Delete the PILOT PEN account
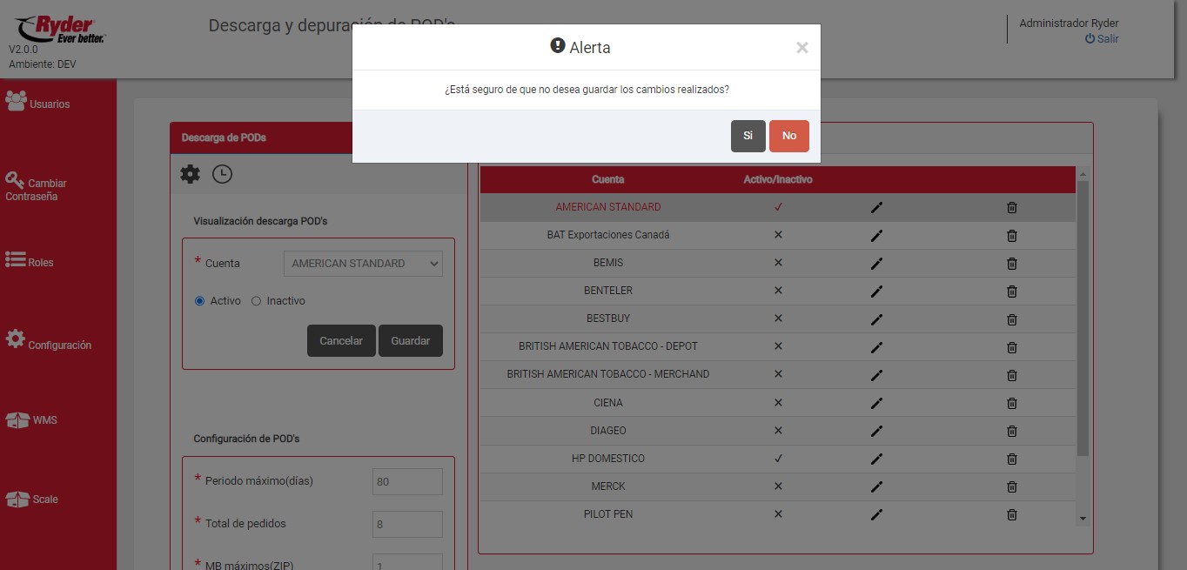Viewport: 1187px width, 570px height. [1011, 514]
